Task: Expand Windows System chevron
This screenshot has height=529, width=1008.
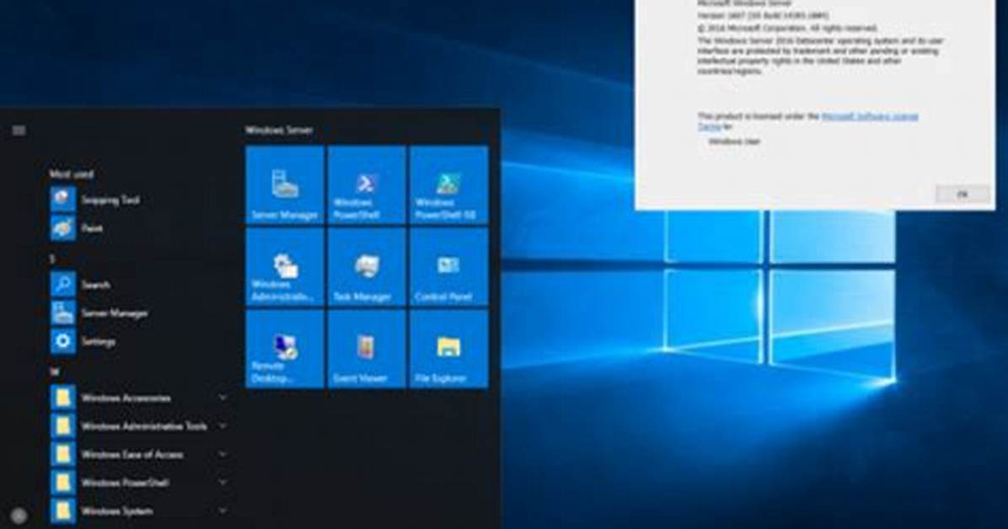Action: [223, 511]
